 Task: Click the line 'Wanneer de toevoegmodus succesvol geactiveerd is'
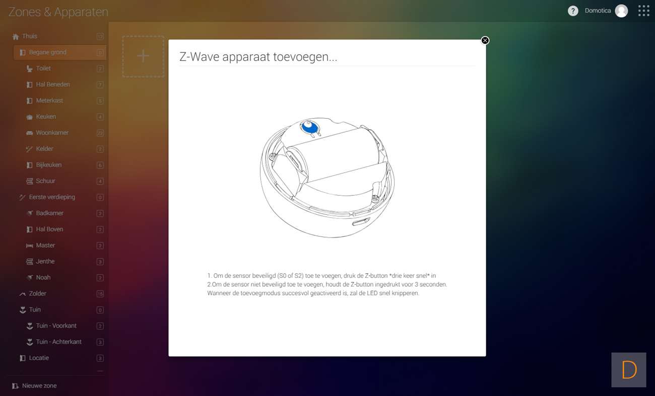(x=313, y=293)
